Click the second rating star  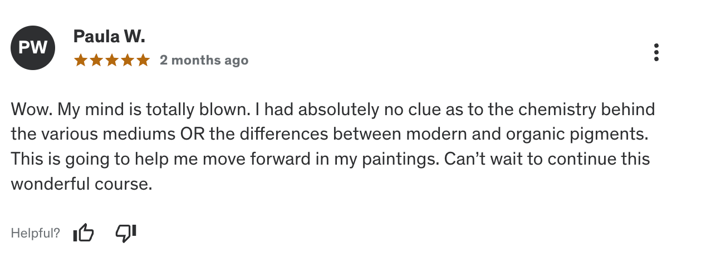click(96, 60)
